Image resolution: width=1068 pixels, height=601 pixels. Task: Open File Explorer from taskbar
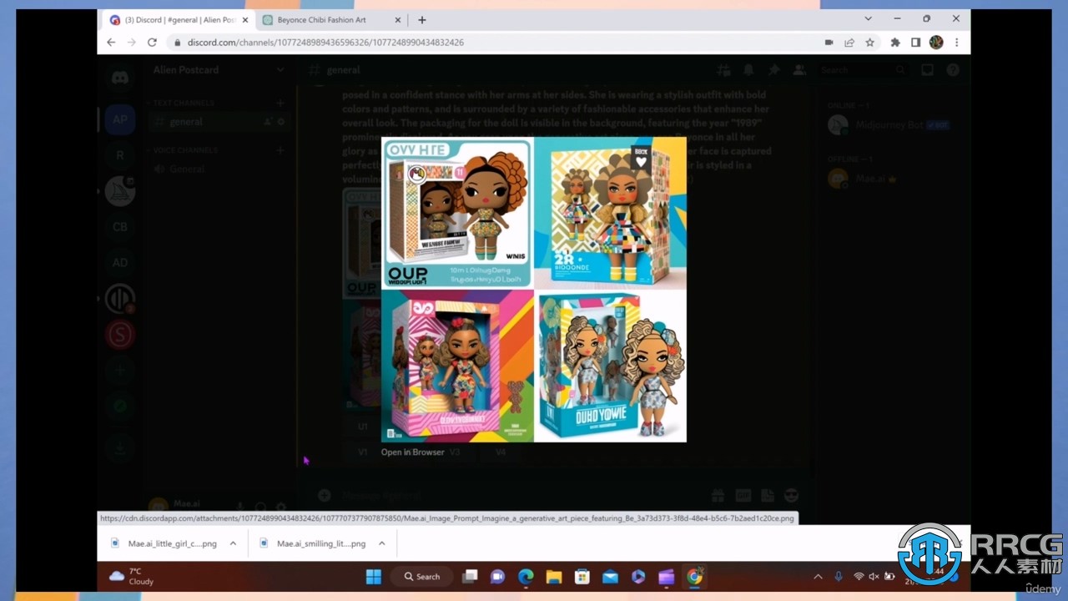pos(554,576)
